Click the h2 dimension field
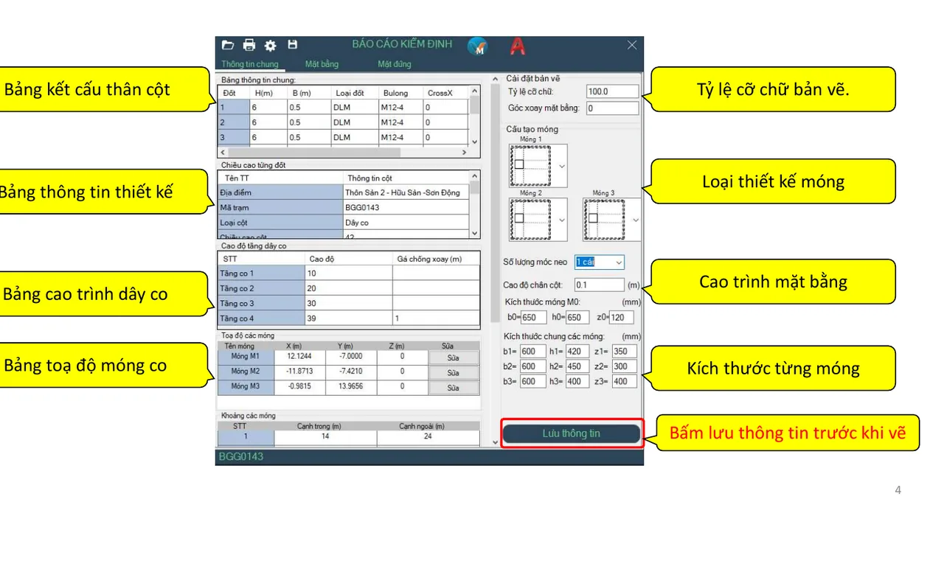944x572 pixels. coord(577,366)
